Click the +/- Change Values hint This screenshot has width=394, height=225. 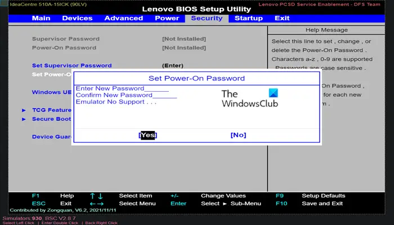coord(208,196)
